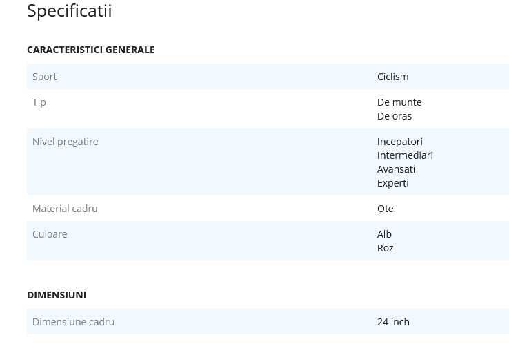Click the Specificatii heading
This screenshot has height=344, width=509.
point(69,11)
